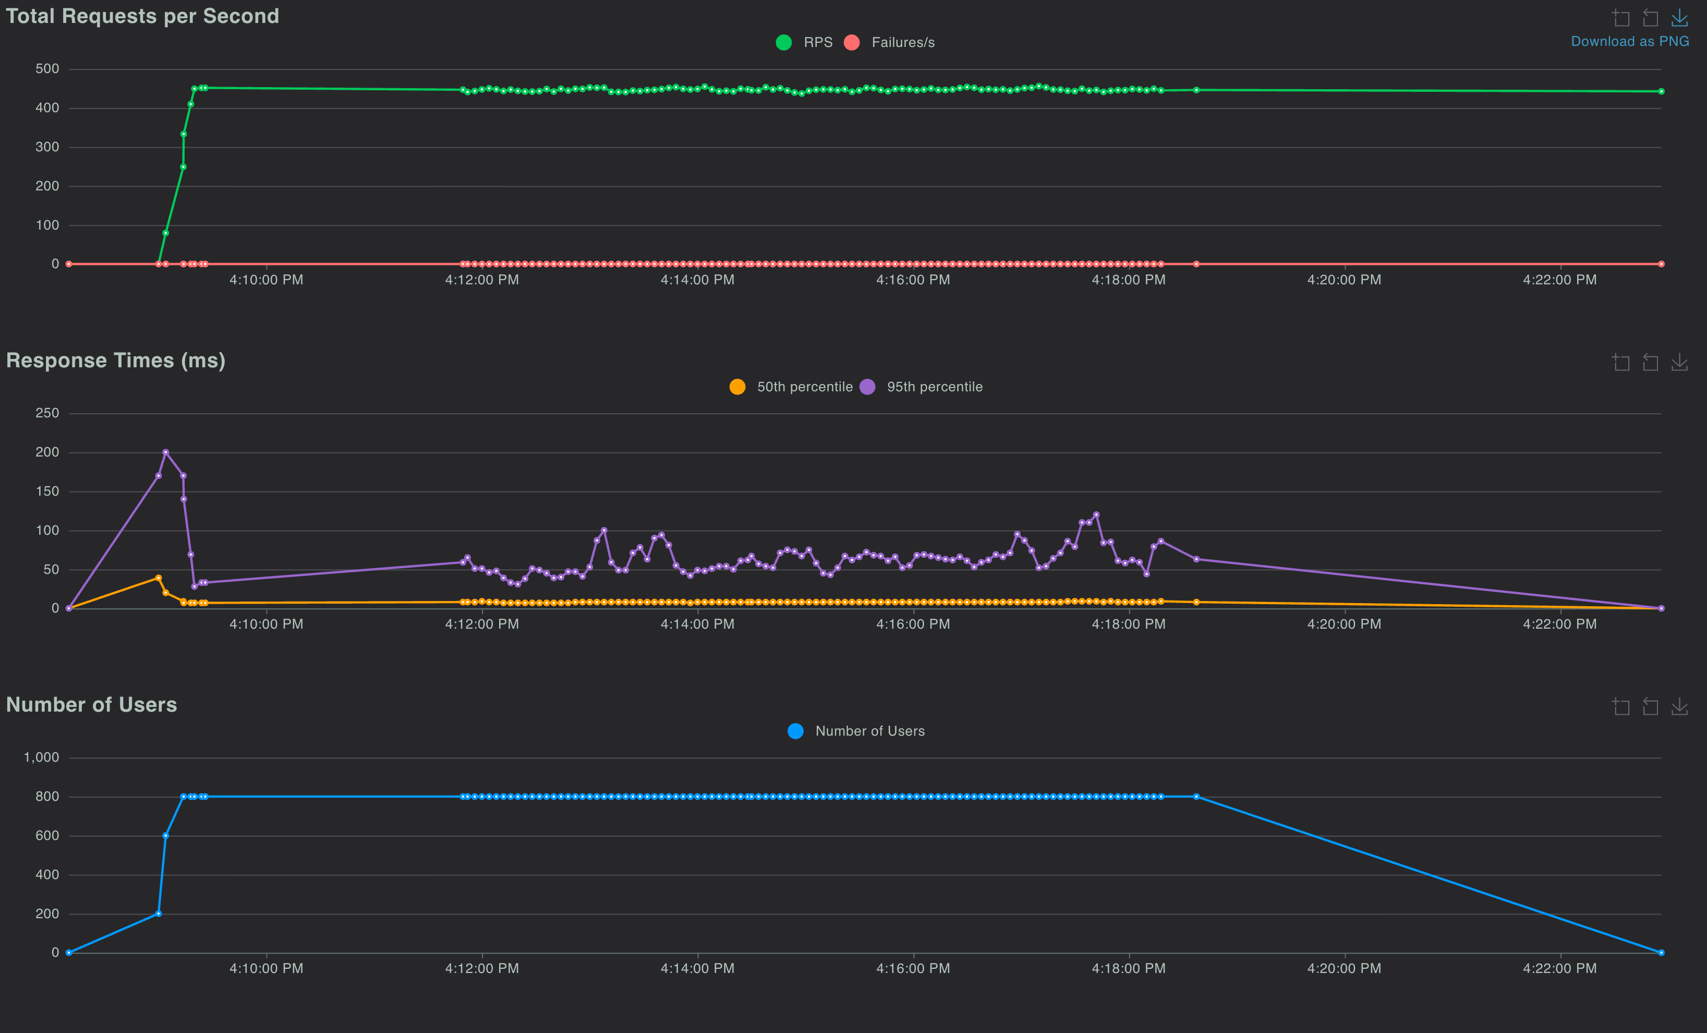Click the 4:20:00 PM label under Response Times chart
Image resolution: width=1707 pixels, height=1033 pixels.
coord(1345,624)
